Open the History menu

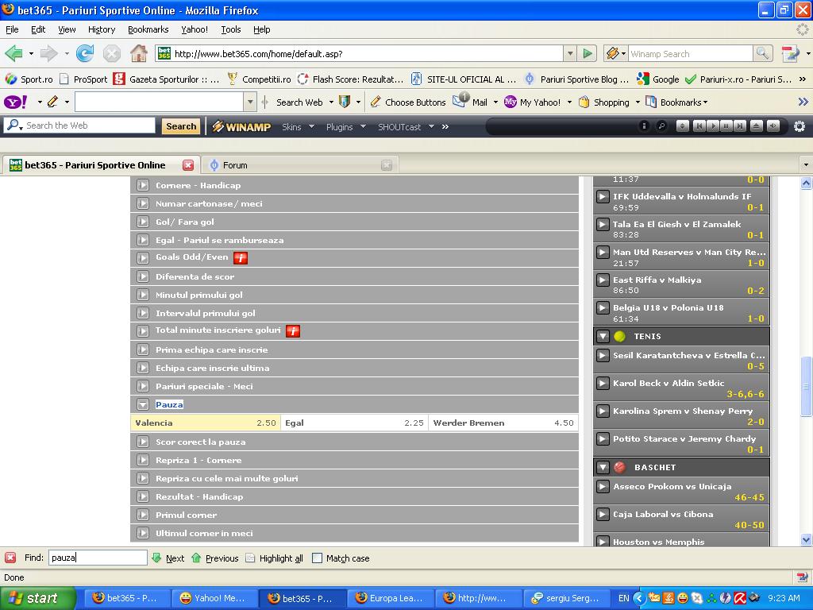[102, 29]
